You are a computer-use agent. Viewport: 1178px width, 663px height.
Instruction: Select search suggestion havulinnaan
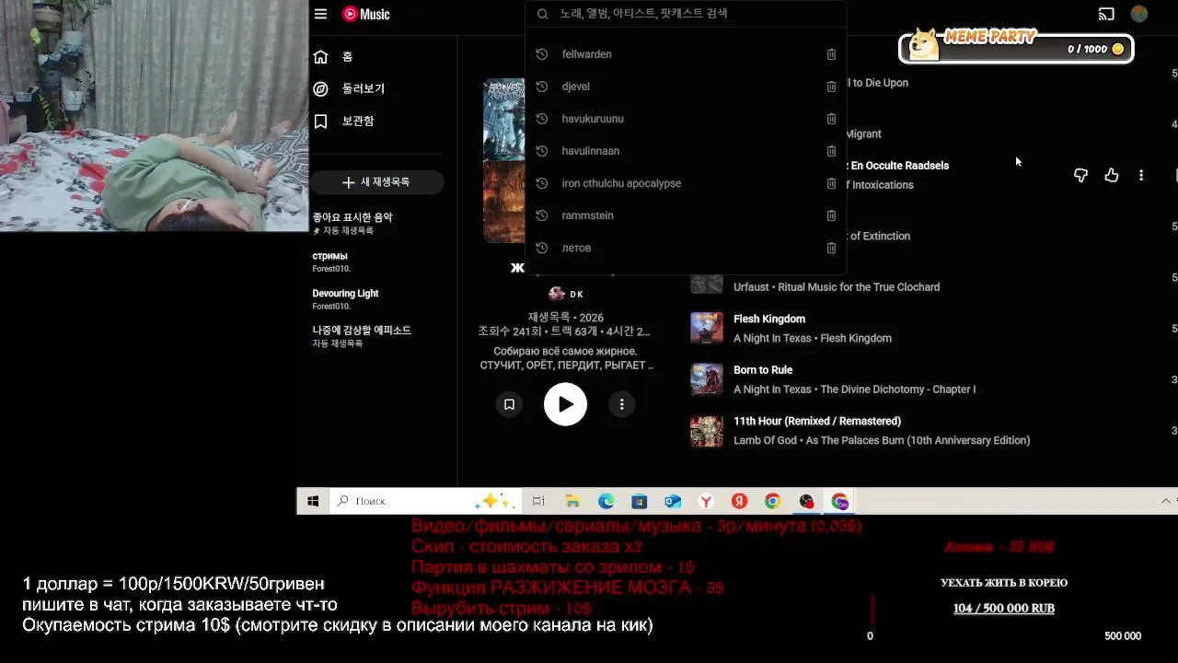591,151
